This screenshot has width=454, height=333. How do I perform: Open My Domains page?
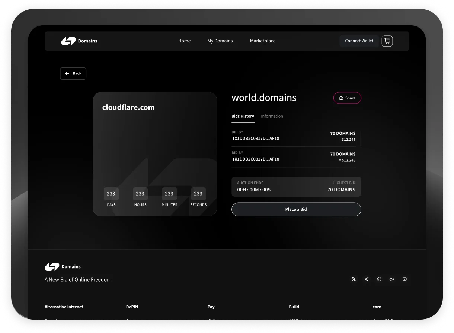220,41
